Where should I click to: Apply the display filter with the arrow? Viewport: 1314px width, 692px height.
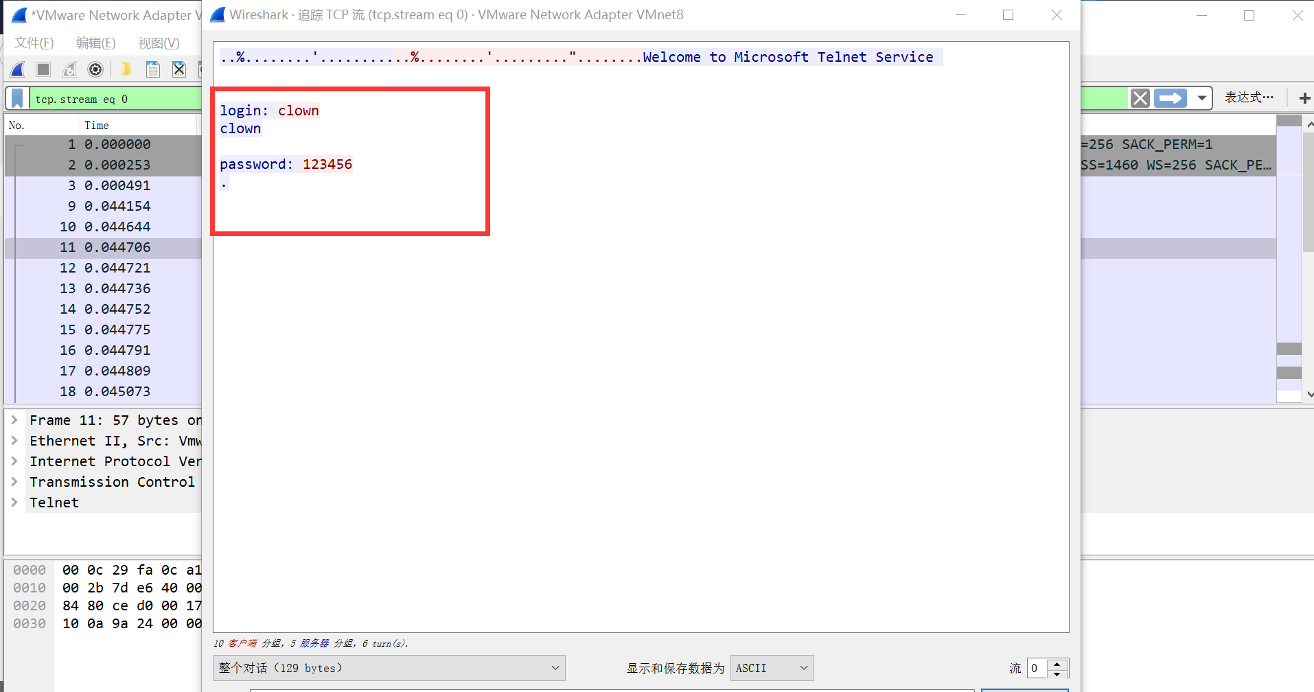point(1171,98)
